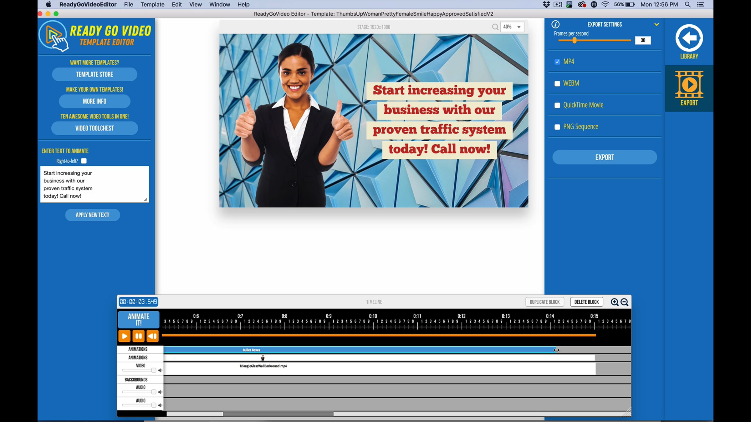Open the Template menu
751x422 pixels.
pyautogui.click(x=152, y=4)
